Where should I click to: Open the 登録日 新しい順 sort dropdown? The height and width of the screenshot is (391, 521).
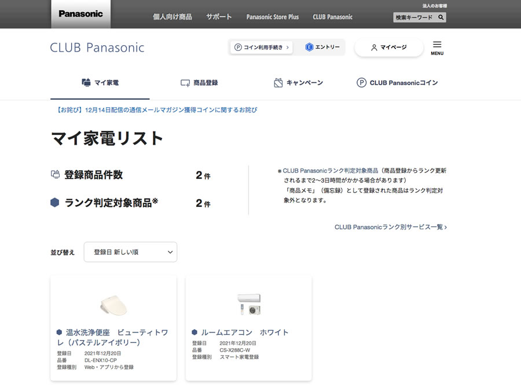[x=130, y=252]
